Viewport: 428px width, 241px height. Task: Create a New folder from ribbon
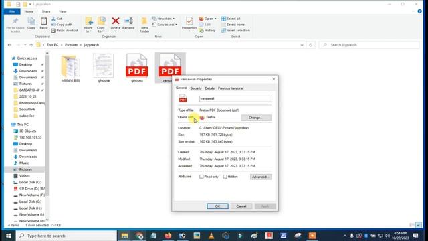144,25
